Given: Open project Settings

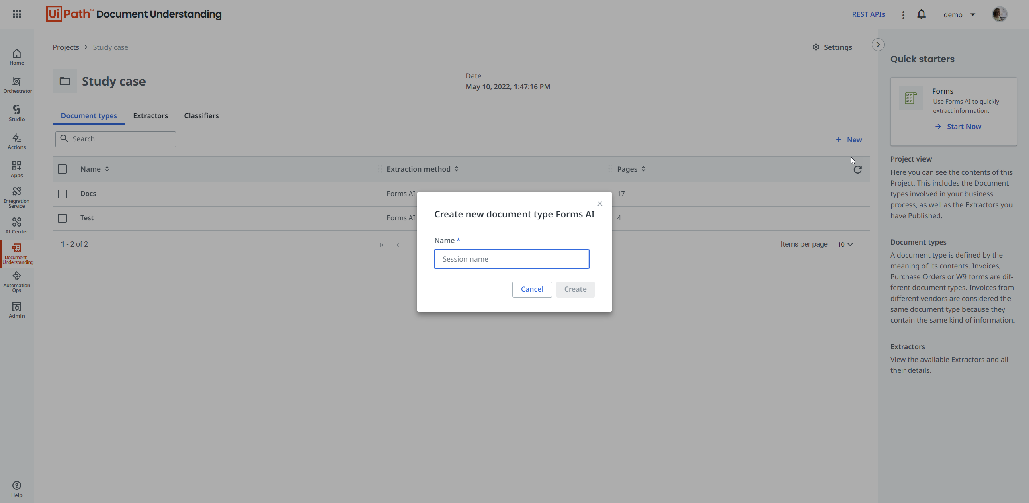Looking at the screenshot, I should 832,47.
